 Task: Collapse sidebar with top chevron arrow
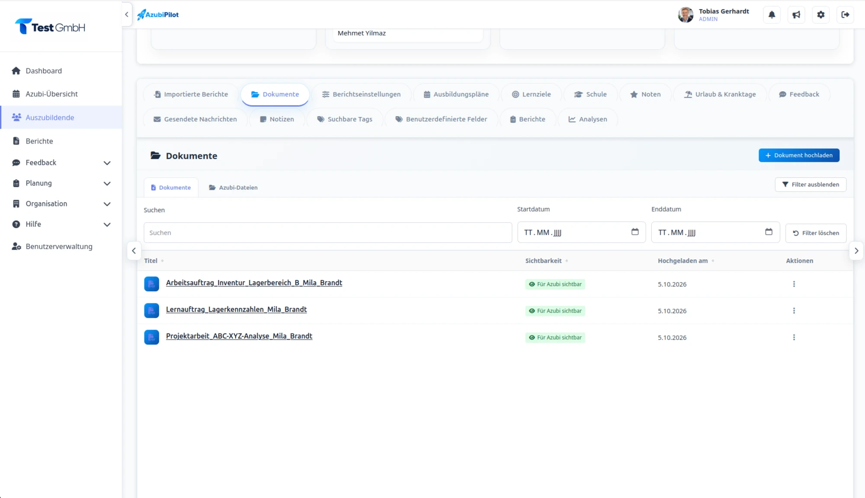127,14
